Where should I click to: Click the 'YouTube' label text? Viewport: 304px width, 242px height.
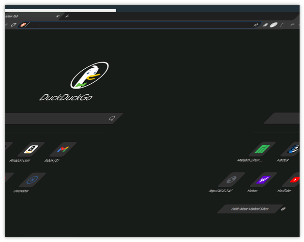click(x=284, y=191)
